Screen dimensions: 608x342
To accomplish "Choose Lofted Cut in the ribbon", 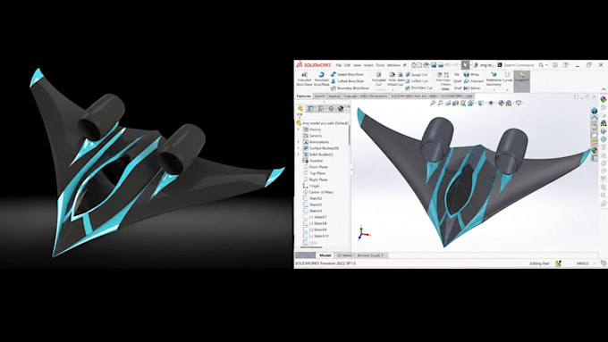I will point(417,81).
